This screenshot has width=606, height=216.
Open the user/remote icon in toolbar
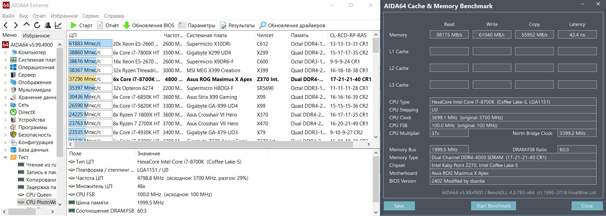tap(48, 25)
